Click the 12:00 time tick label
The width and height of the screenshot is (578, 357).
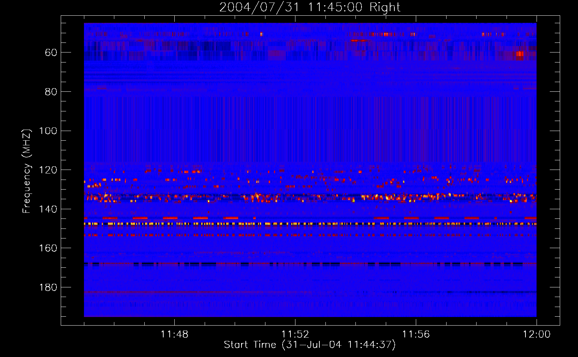click(537, 335)
